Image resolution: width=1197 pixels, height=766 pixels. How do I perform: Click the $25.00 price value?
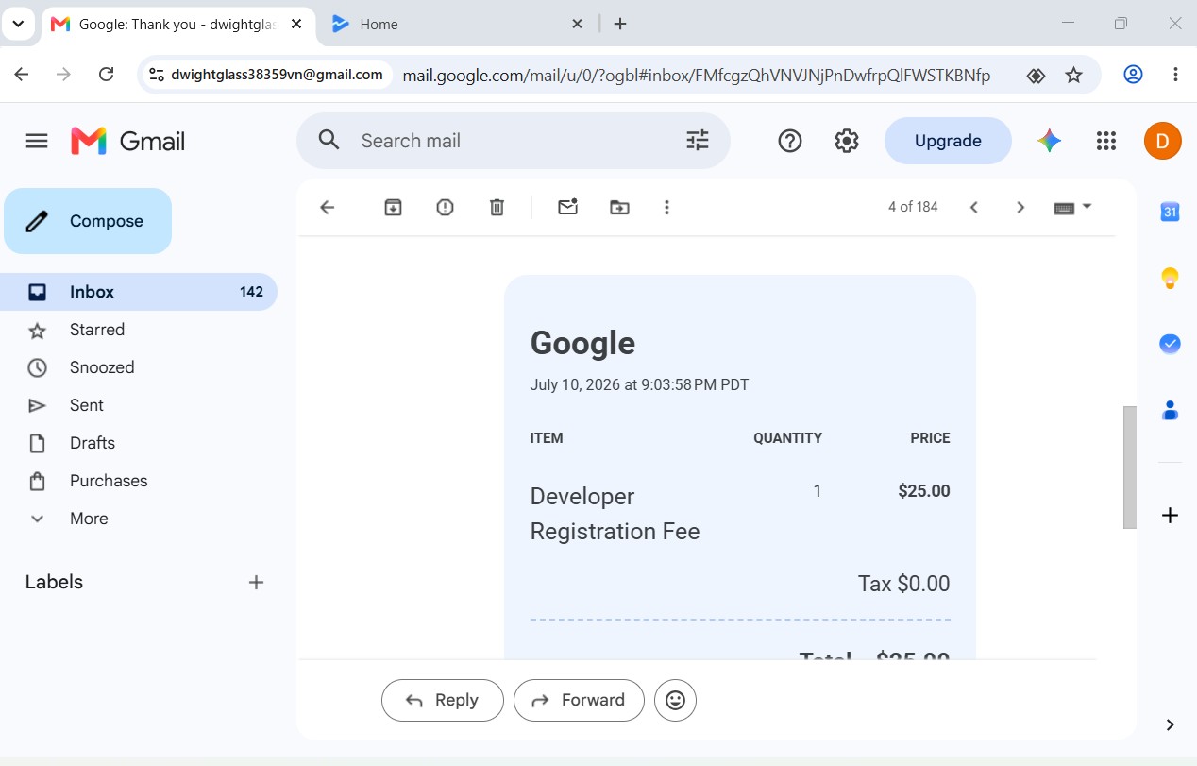(x=924, y=491)
